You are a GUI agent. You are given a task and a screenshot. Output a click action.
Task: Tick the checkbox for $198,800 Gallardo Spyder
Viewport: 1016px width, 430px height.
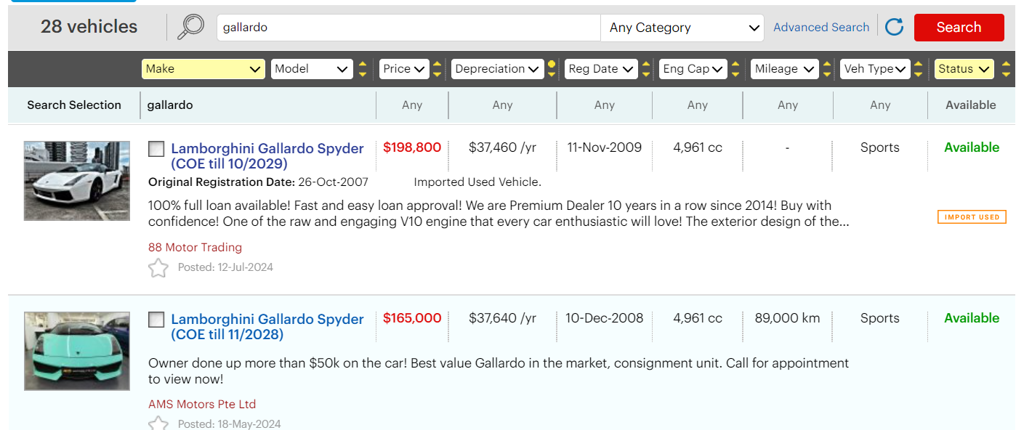pos(156,149)
